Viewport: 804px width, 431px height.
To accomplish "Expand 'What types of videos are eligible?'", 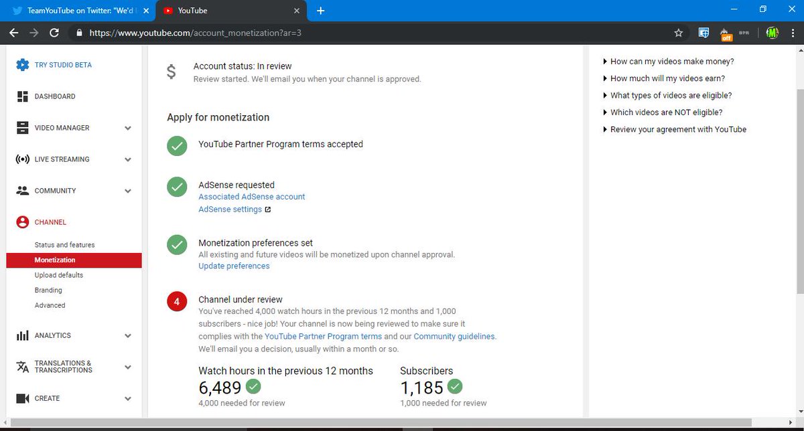I will 667,95.
